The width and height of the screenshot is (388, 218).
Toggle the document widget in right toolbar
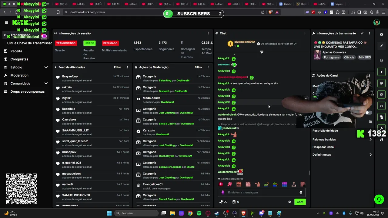pos(381,83)
